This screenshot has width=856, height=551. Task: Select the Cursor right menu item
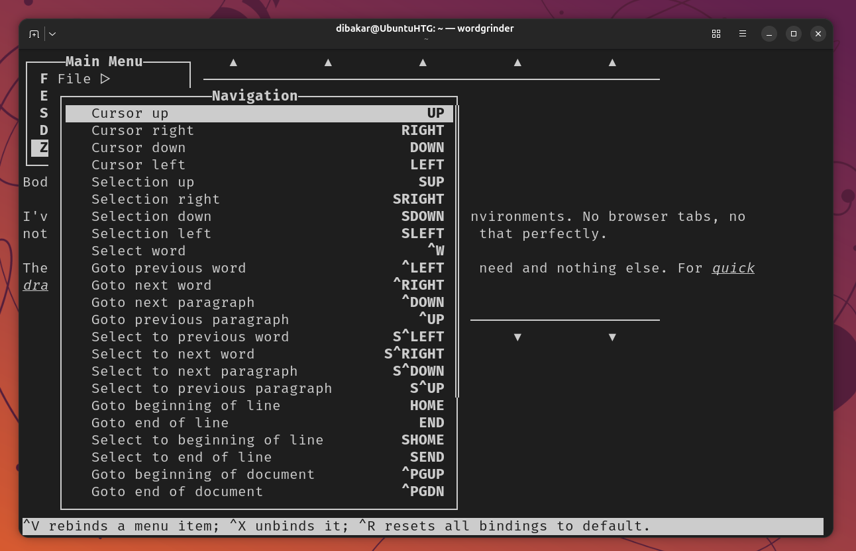pyautogui.click(x=259, y=130)
